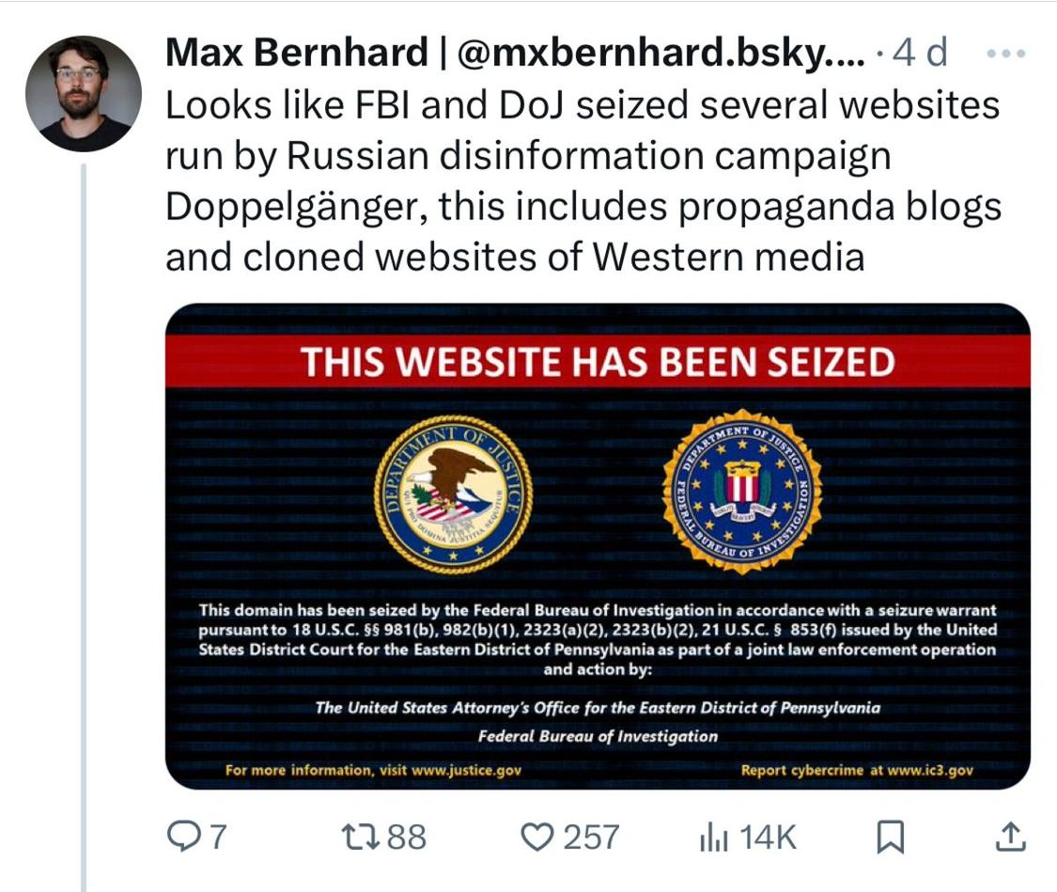Image resolution: width=1057 pixels, height=892 pixels.
Task: Click the Department of Justice seal
Action: click(453, 493)
